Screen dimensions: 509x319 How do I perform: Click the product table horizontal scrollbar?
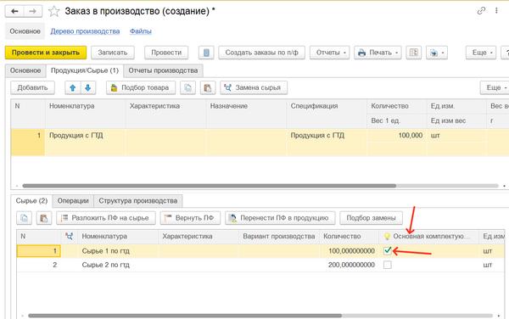[x=209, y=186]
